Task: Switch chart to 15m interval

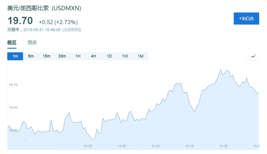Action: tap(46, 56)
